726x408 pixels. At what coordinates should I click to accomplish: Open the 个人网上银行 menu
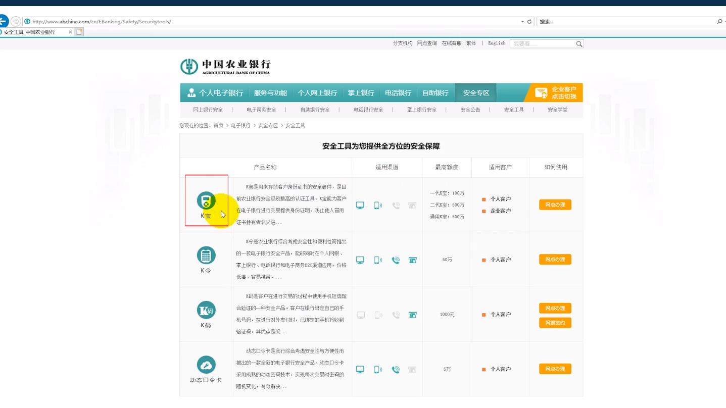tap(317, 93)
